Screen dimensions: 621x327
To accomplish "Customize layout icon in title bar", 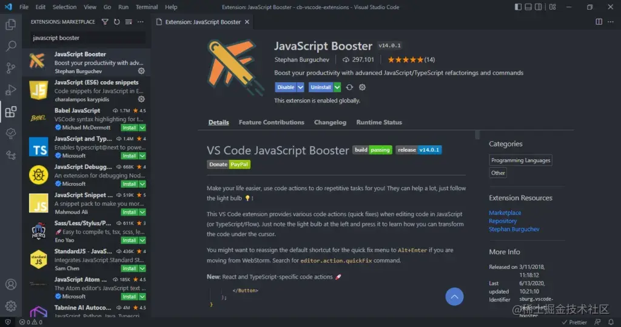I will point(552,7).
